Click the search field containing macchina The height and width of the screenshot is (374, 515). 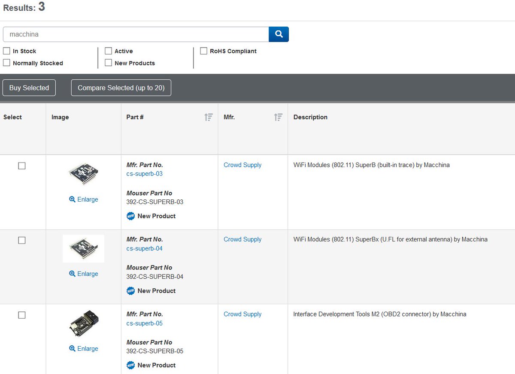(x=136, y=34)
